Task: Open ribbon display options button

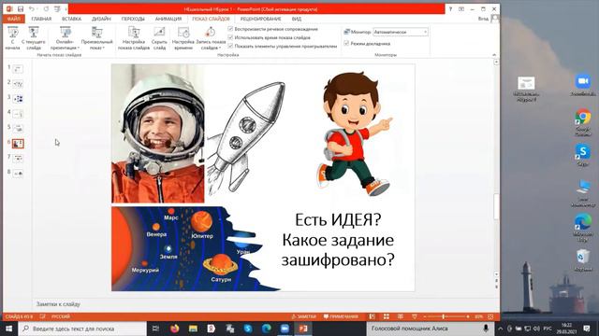Action: 461,8
